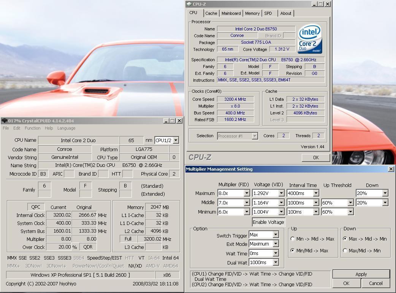Open the CPU1/2 selector in CrystalCPUID

tap(176, 140)
